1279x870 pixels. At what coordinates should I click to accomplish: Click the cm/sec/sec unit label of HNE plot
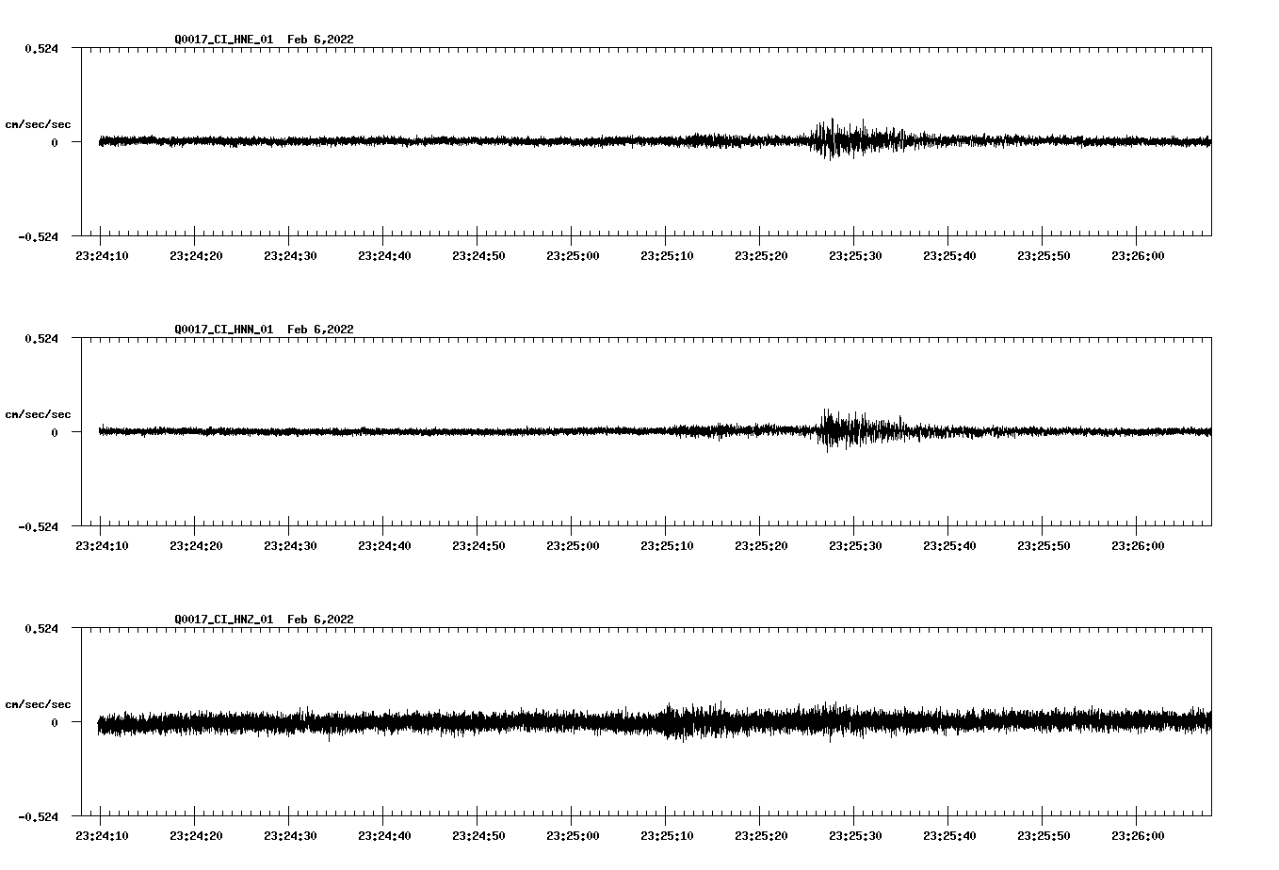[39, 124]
